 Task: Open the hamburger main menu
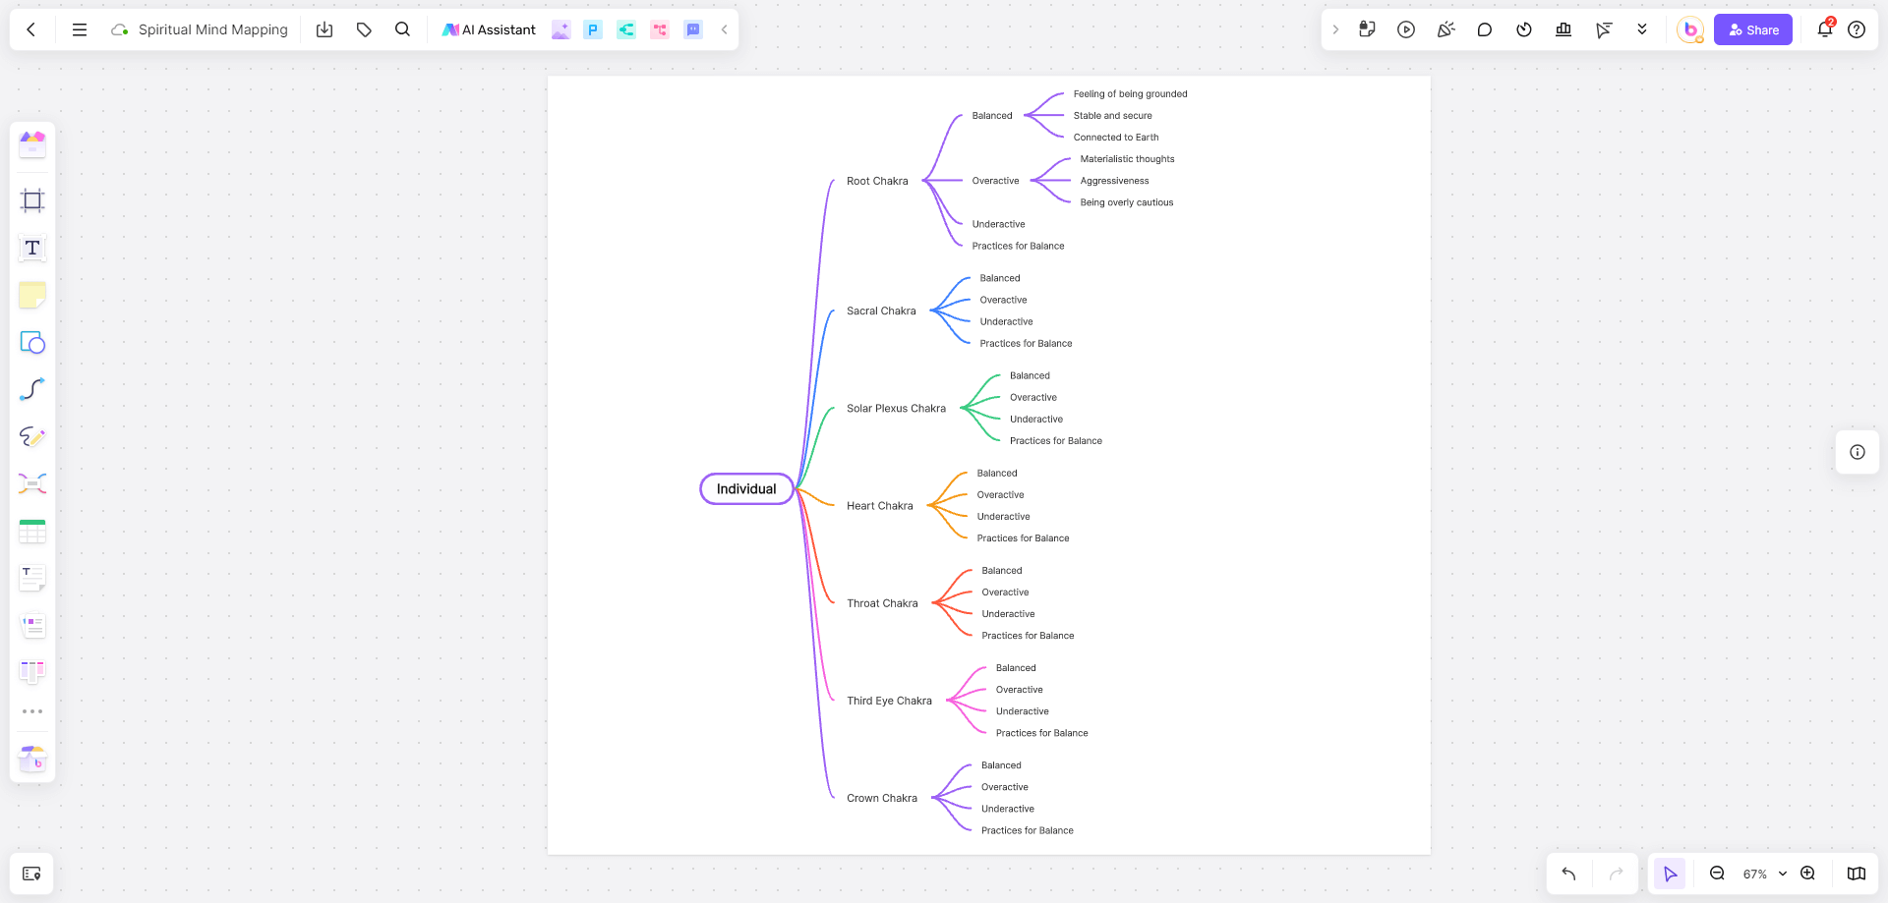pyautogui.click(x=80, y=29)
